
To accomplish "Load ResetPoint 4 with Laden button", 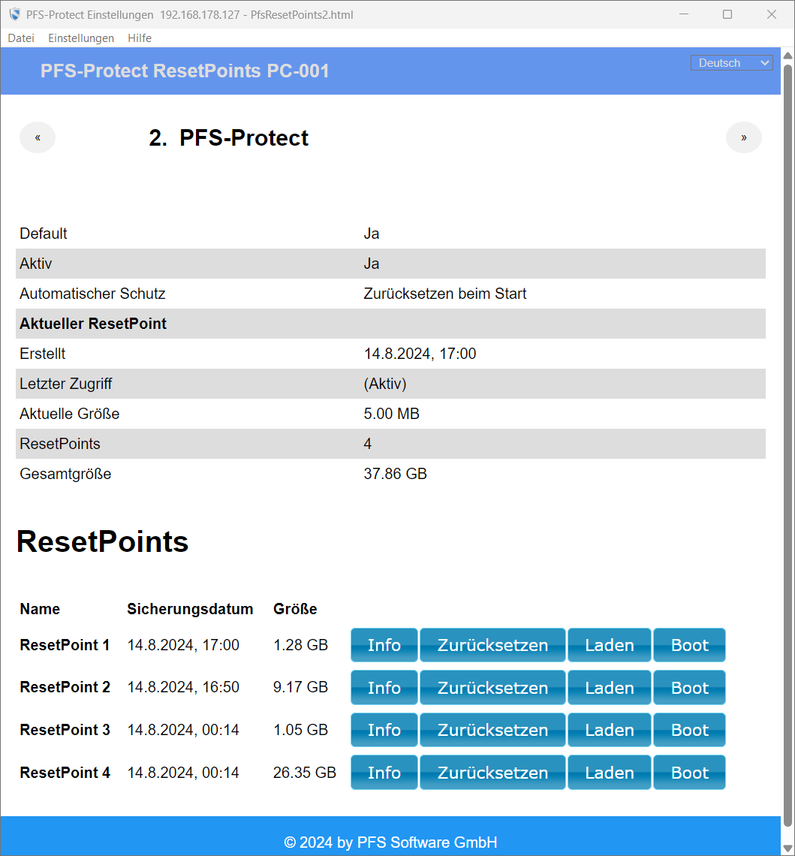I will pyautogui.click(x=609, y=773).
